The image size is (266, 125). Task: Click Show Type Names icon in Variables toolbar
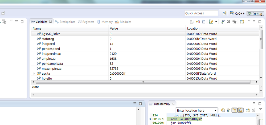[192, 22]
